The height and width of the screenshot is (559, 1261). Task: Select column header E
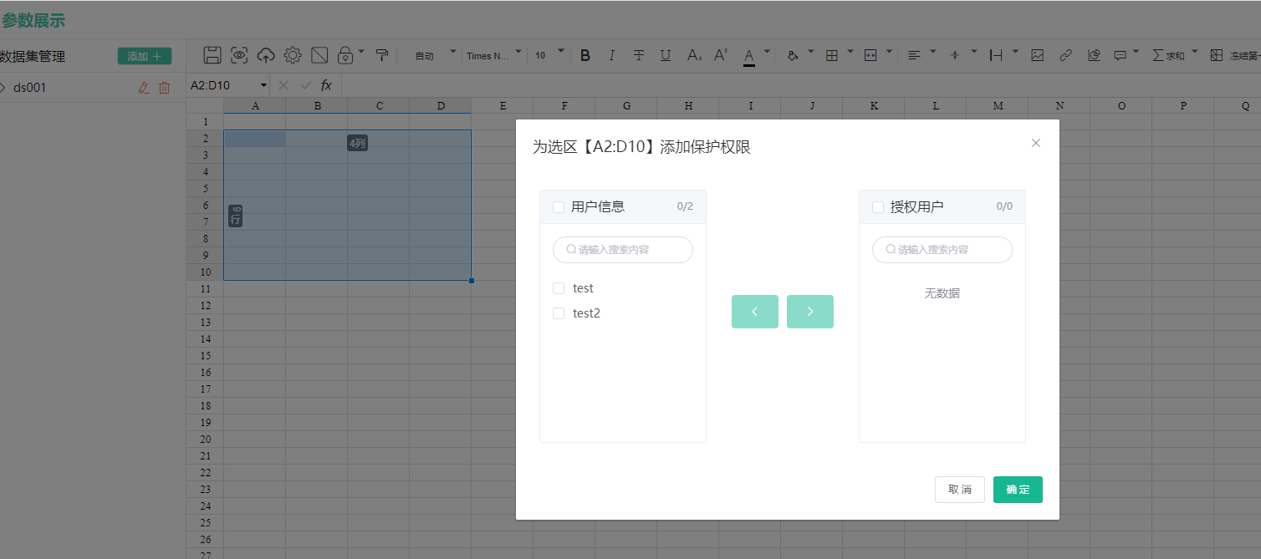[x=503, y=105]
